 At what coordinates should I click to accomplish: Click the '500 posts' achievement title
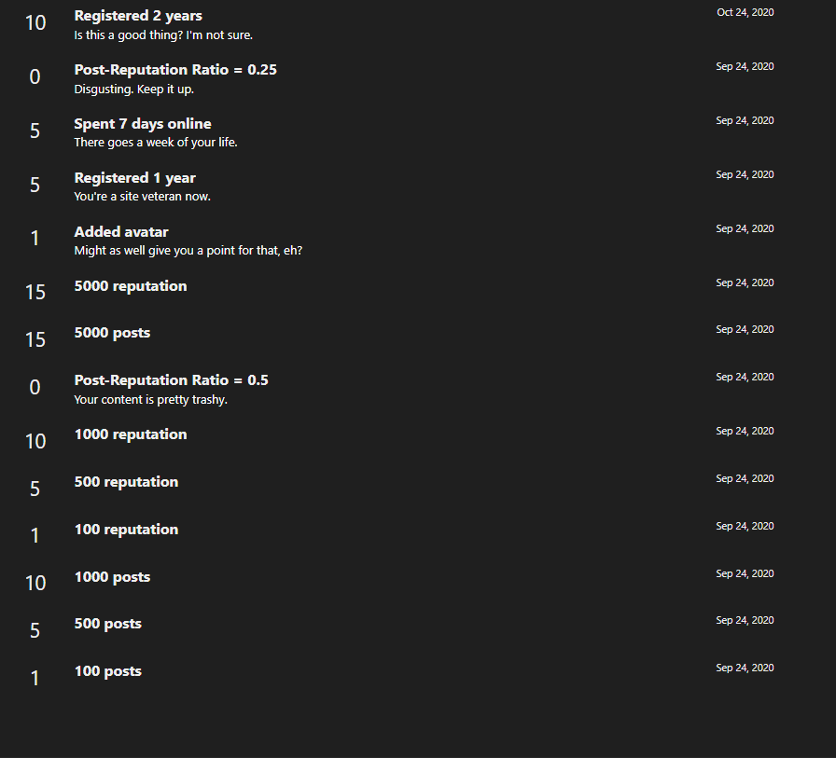click(107, 624)
